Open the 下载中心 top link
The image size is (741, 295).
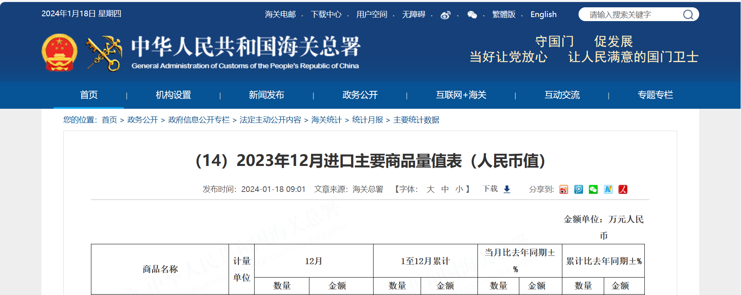click(326, 15)
